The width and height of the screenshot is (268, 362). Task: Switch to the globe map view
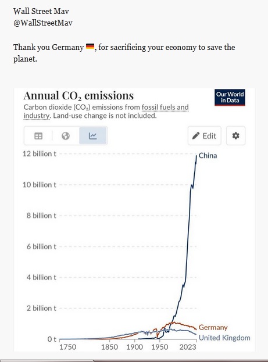click(x=66, y=136)
